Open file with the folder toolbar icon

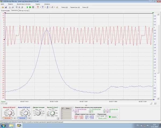(x=3, y=7)
